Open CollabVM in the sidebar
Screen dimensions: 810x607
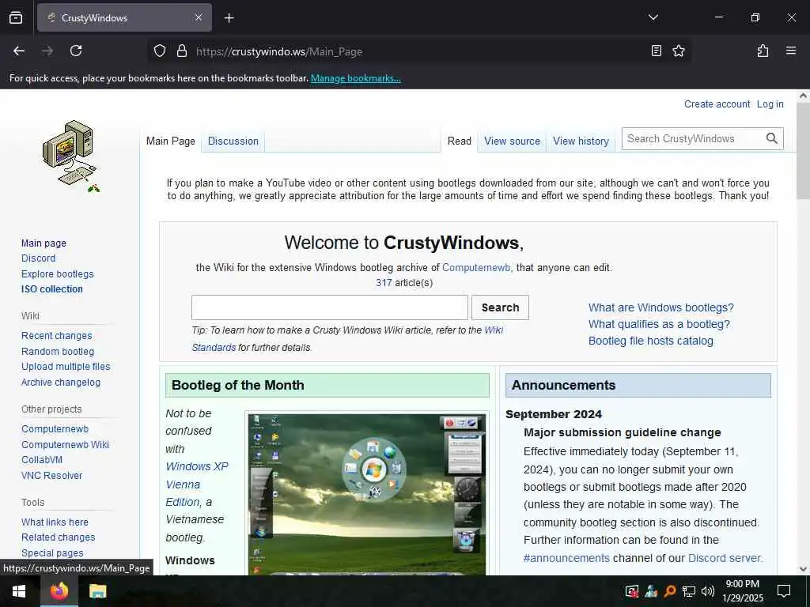[41, 459]
